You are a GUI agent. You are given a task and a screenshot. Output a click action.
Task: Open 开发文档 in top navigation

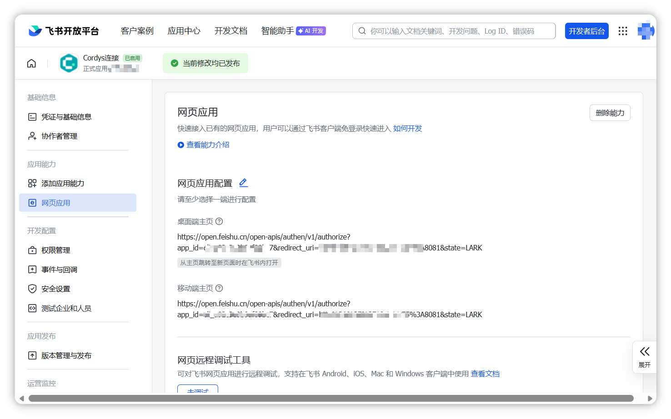click(x=231, y=31)
